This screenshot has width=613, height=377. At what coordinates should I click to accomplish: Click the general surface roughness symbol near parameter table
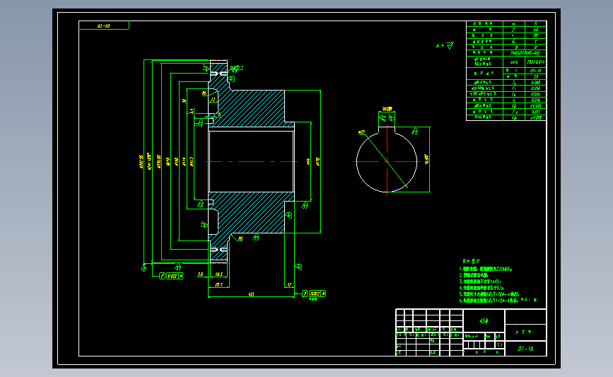point(450,46)
